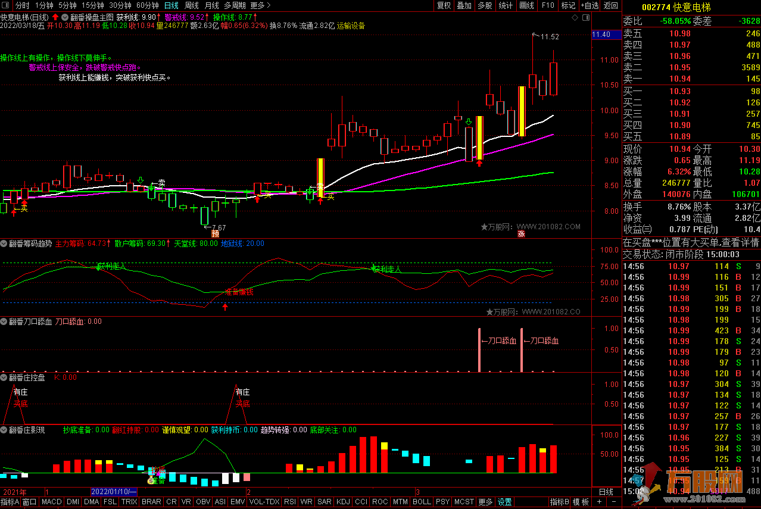Open the 翻番庄影现 indicator dropdown
Viewport: 761px width, 509px height.
tap(4, 430)
